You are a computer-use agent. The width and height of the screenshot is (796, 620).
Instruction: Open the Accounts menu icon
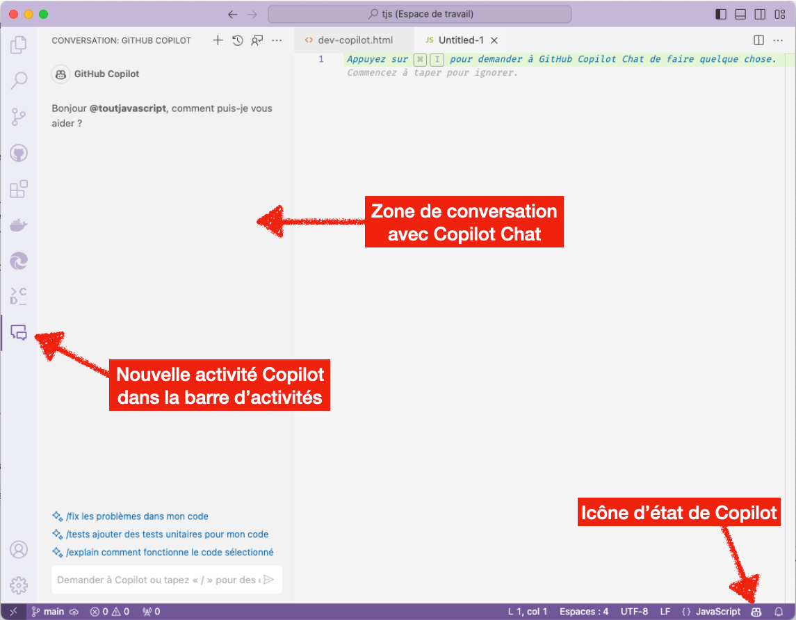coord(18,550)
